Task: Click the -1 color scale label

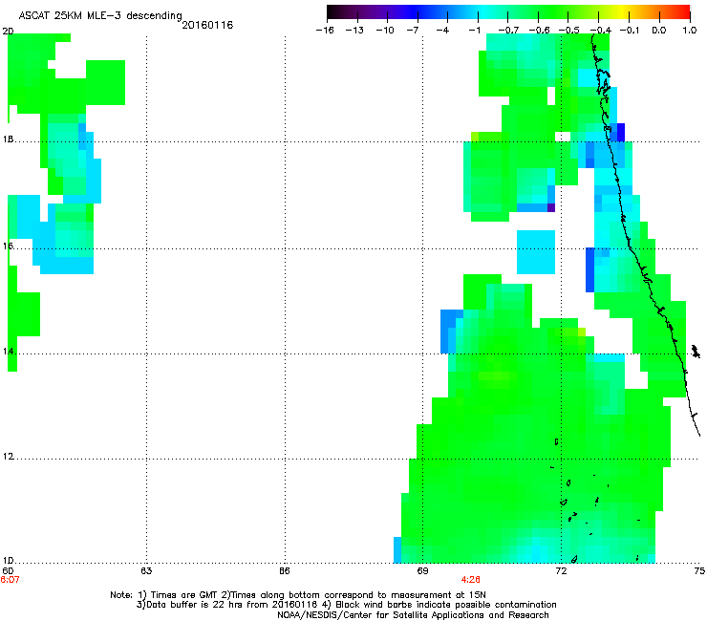Action: pos(474,31)
